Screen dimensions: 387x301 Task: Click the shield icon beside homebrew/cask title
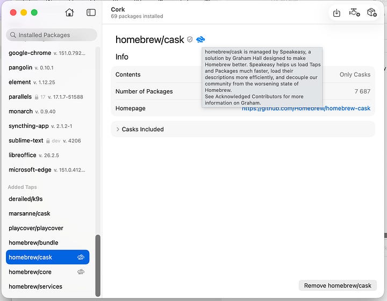(x=190, y=39)
